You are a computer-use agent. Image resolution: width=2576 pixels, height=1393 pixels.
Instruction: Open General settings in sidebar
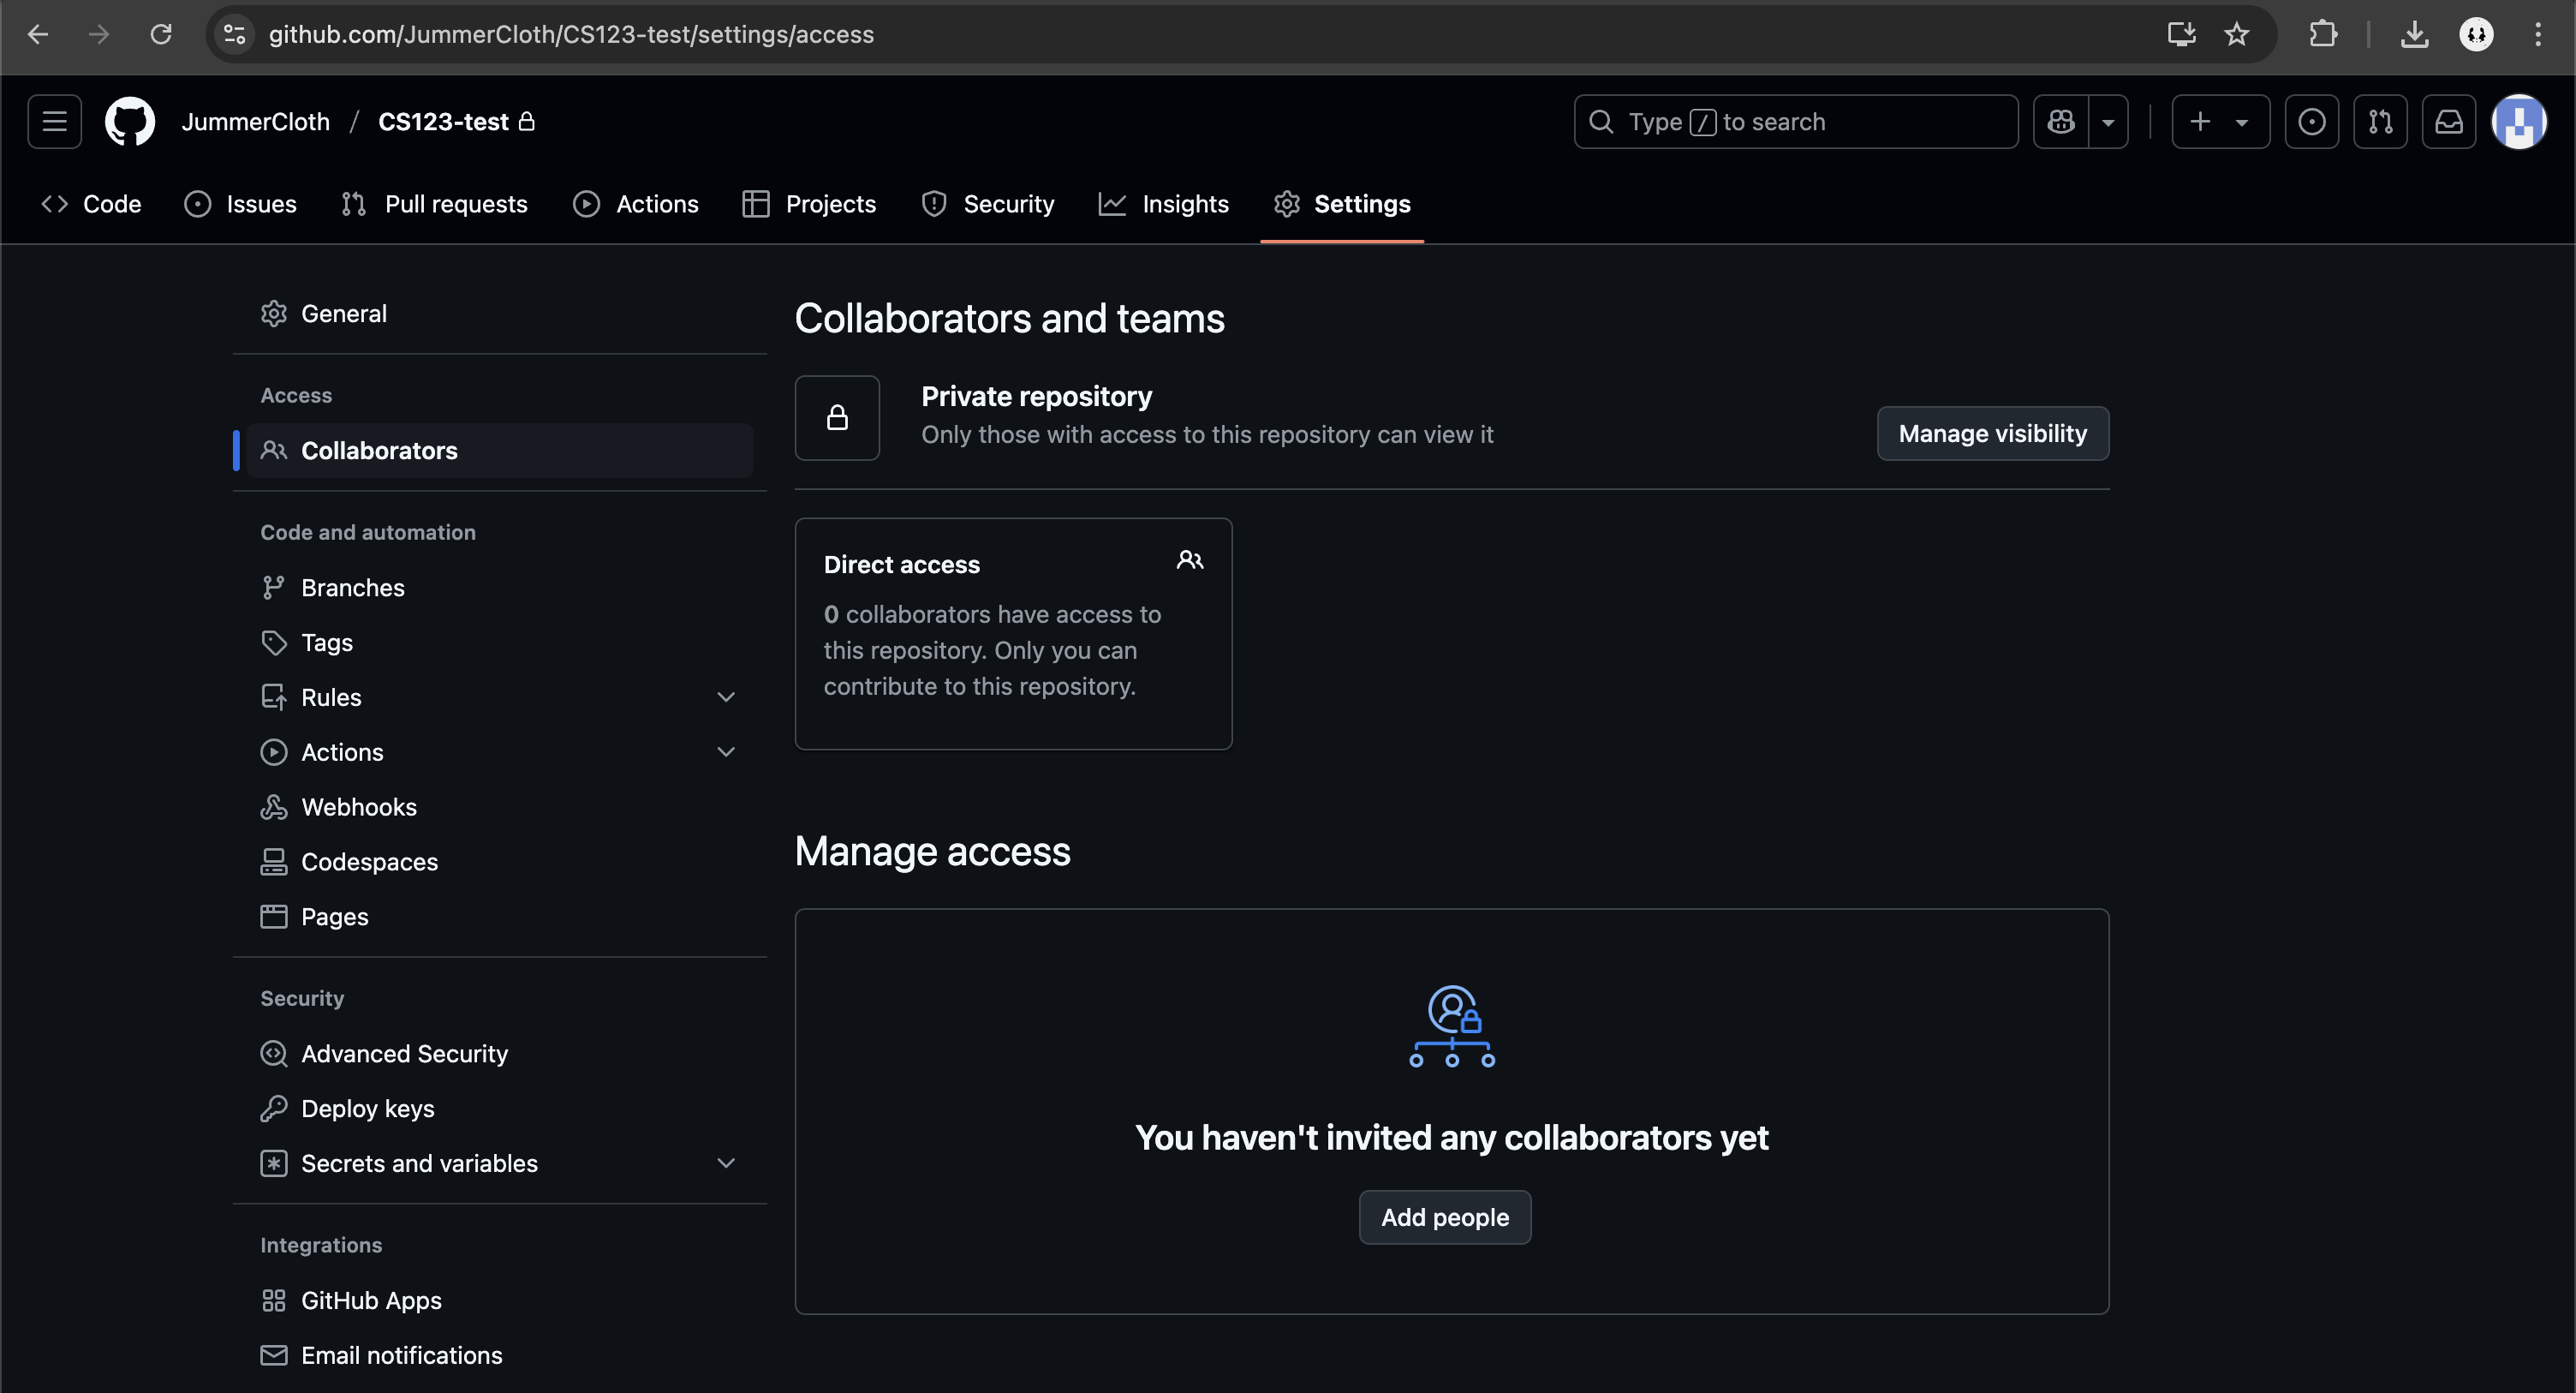(500, 314)
